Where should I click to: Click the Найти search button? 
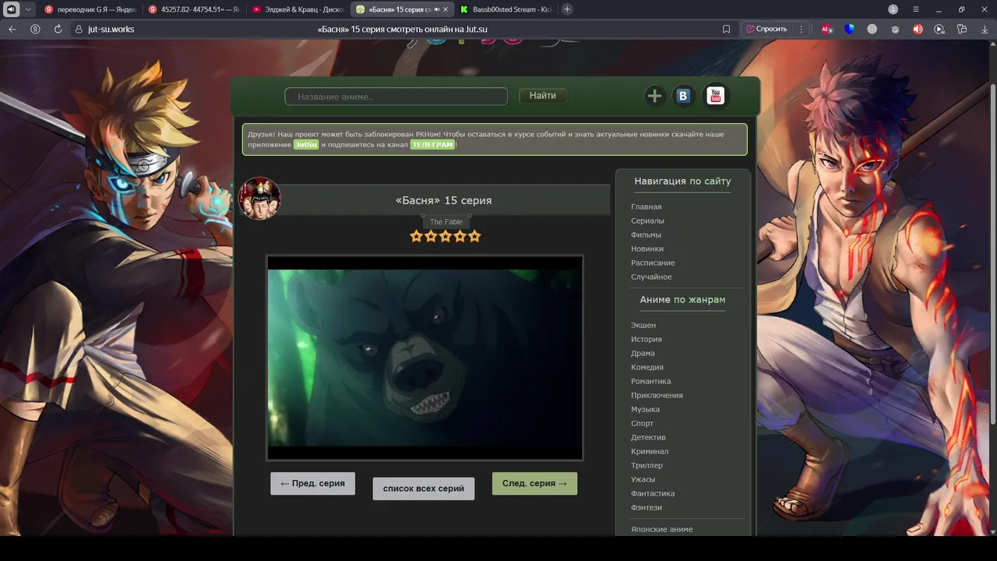[x=543, y=96]
